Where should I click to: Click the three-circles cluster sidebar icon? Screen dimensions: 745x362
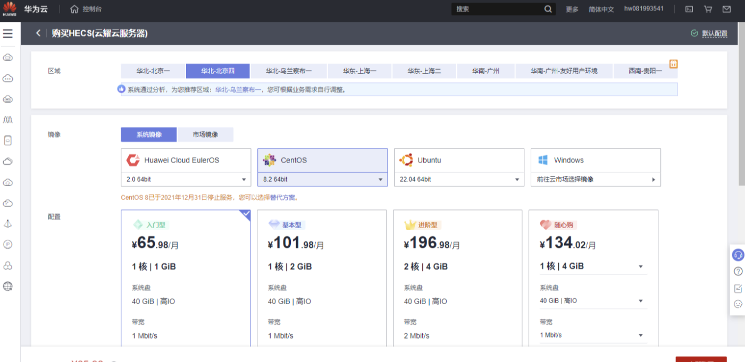pos(7,265)
